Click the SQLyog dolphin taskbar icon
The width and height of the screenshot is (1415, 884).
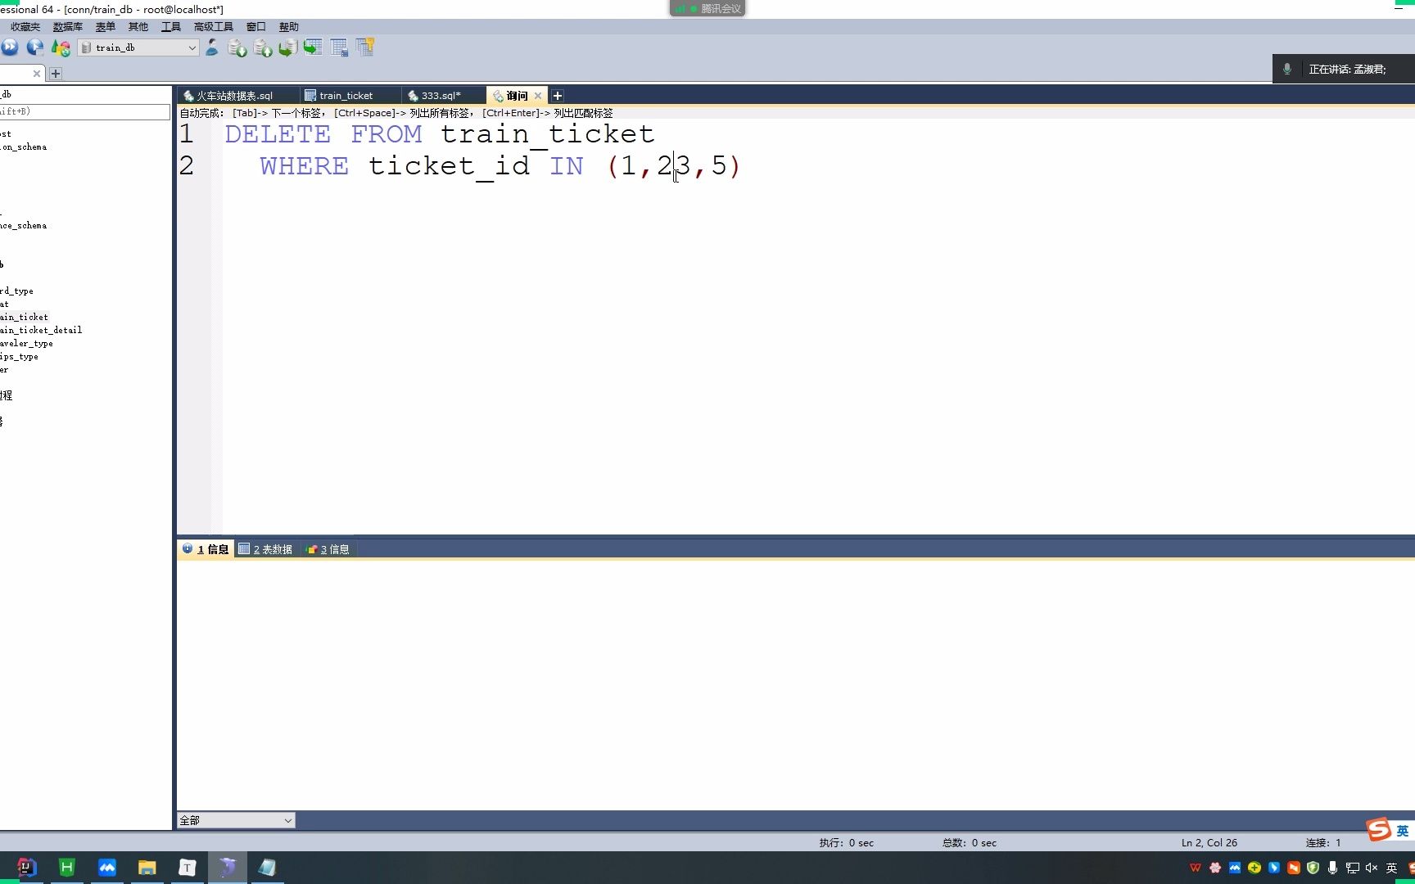coord(228,868)
